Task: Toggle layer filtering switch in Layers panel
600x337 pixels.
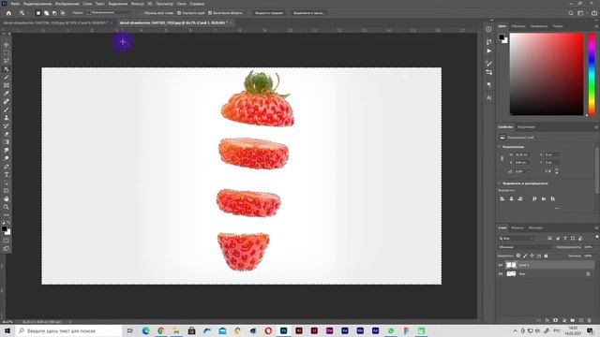Action: [x=596, y=237]
